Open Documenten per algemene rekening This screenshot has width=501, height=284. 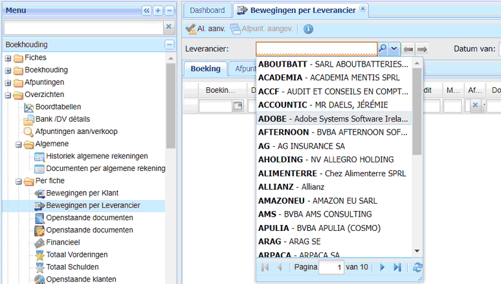point(106,168)
